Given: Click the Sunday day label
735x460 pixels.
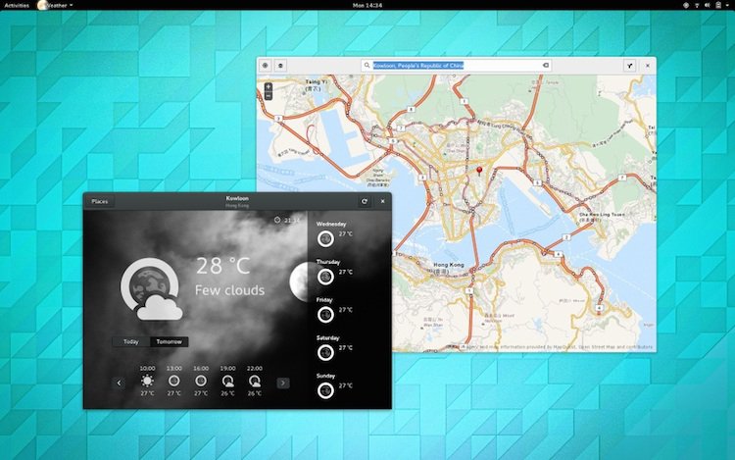Looking at the screenshot, I should pos(325,376).
